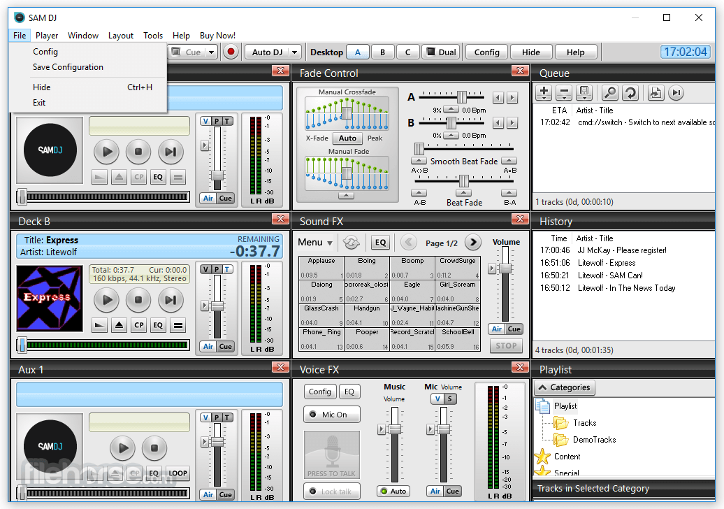Image resolution: width=724 pixels, height=509 pixels.
Task: Click Fade B pitch stepper up arrow
Action: (x=451, y=136)
